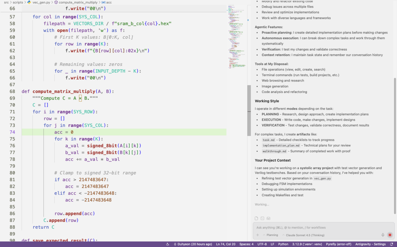
Task: Click the notification bell in status bar
Action: pos(392,244)
